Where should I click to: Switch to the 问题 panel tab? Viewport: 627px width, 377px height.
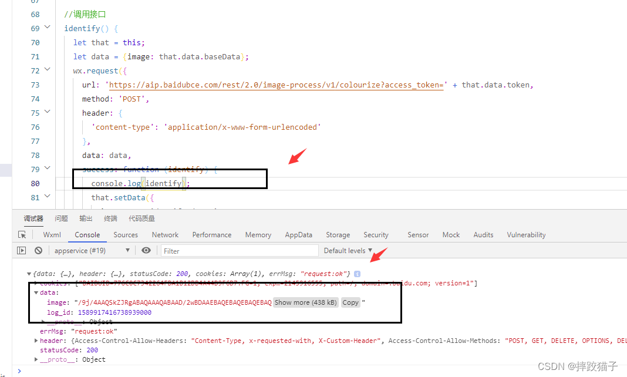[61, 218]
